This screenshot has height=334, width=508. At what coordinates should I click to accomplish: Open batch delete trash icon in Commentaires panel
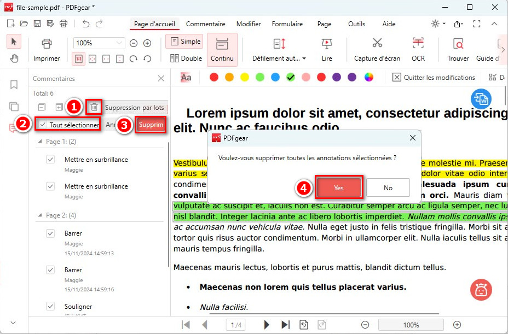point(94,107)
